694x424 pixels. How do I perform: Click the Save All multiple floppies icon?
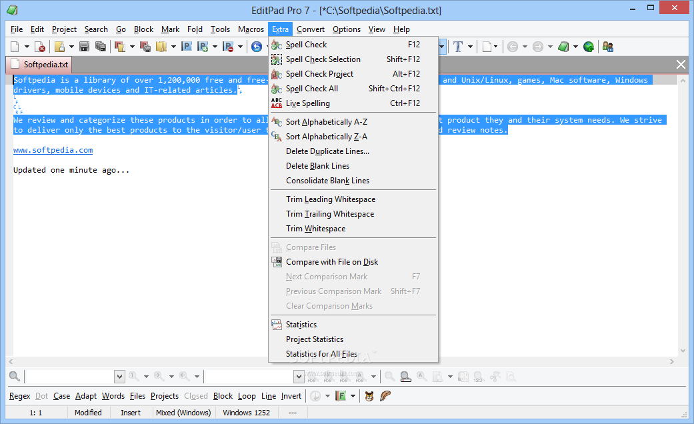(101, 47)
